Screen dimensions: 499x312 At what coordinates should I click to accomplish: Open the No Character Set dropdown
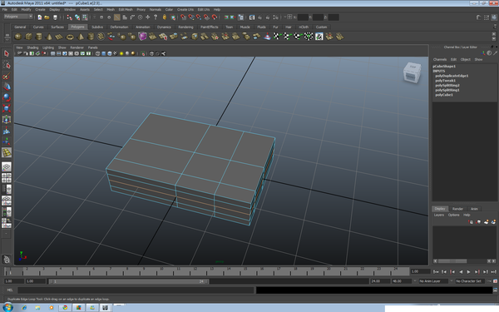point(471,281)
